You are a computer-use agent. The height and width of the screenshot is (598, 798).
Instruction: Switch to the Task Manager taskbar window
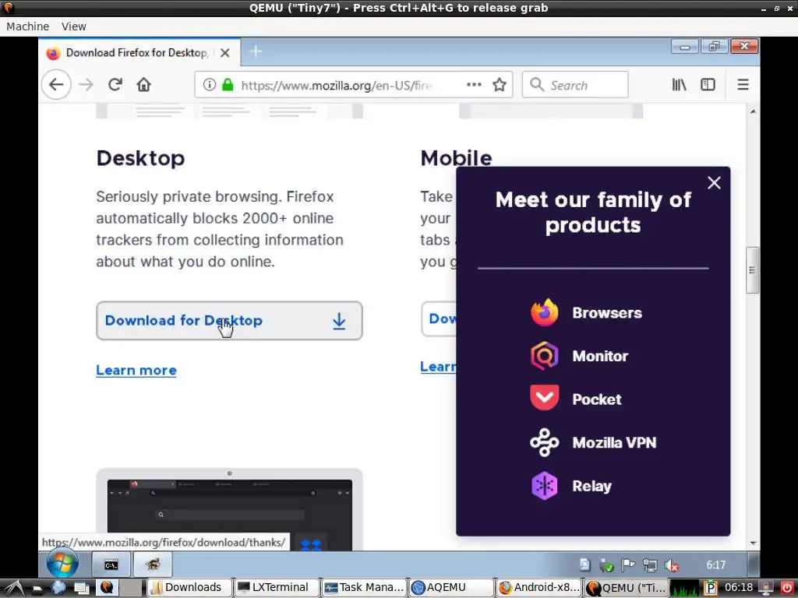[364, 588]
